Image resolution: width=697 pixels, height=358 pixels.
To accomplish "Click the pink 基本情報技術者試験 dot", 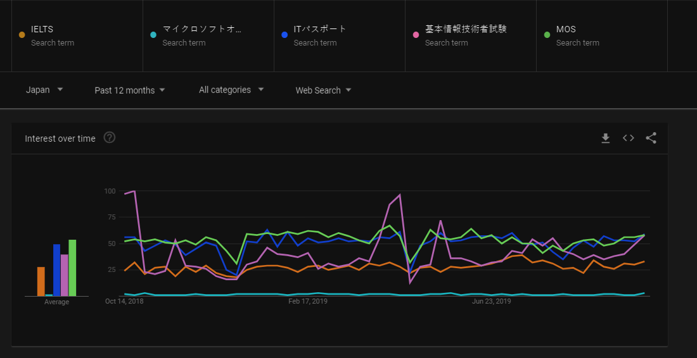I will (416, 35).
